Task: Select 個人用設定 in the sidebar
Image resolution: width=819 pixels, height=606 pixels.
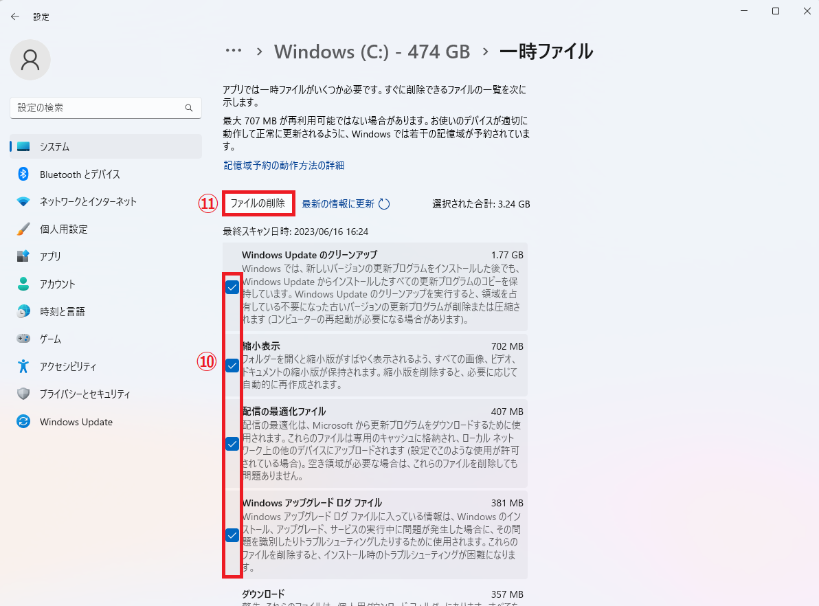Action: pyautogui.click(x=106, y=229)
